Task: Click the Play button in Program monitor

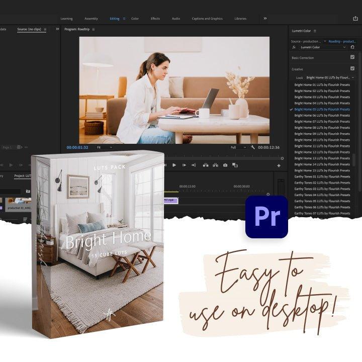Action: (x=174, y=165)
